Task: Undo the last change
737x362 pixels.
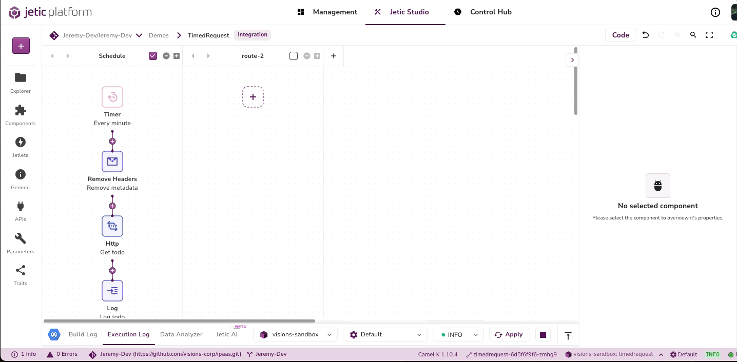Action: (646, 35)
